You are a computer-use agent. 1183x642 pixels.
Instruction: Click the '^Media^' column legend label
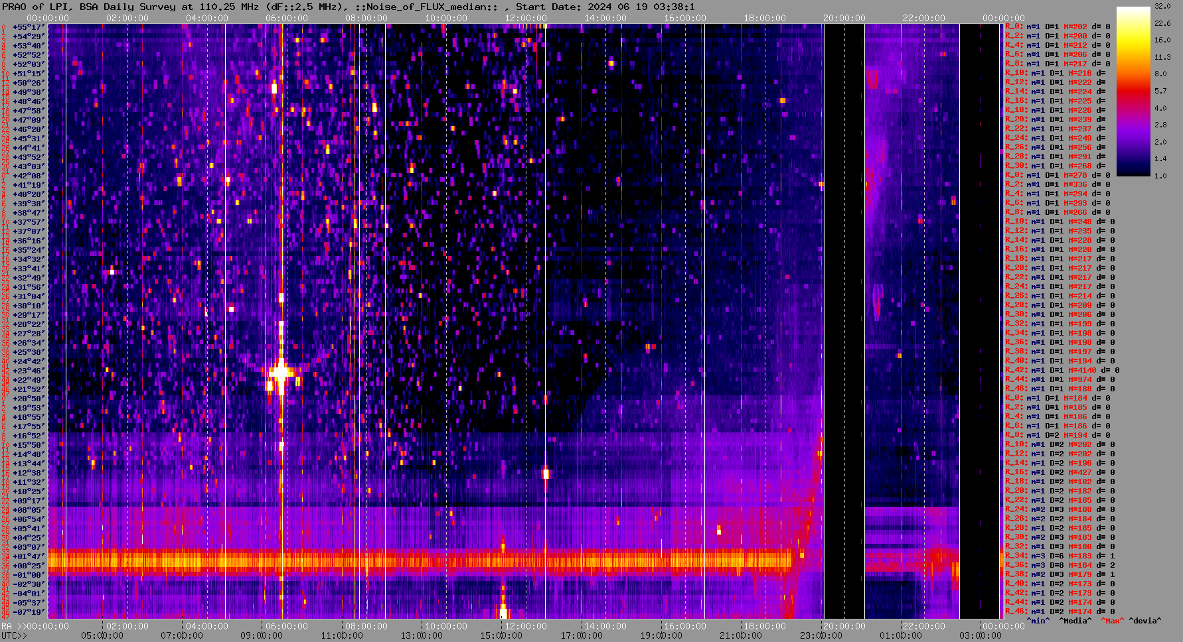(x=1075, y=621)
